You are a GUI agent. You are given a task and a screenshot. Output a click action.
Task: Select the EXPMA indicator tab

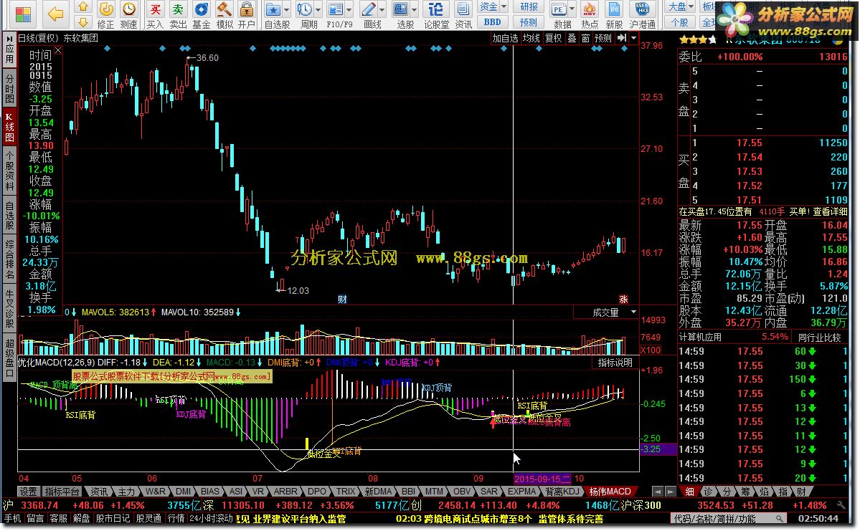click(521, 492)
